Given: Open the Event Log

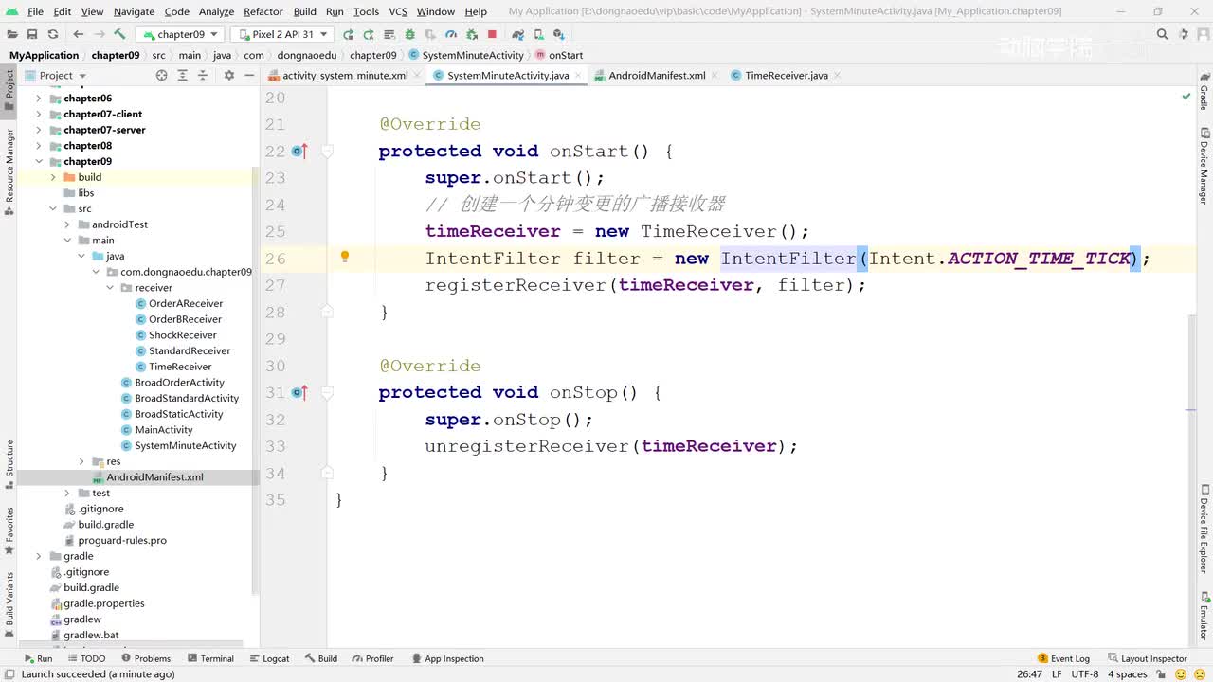Looking at the screenshot, I should (x=1063, y=658).
